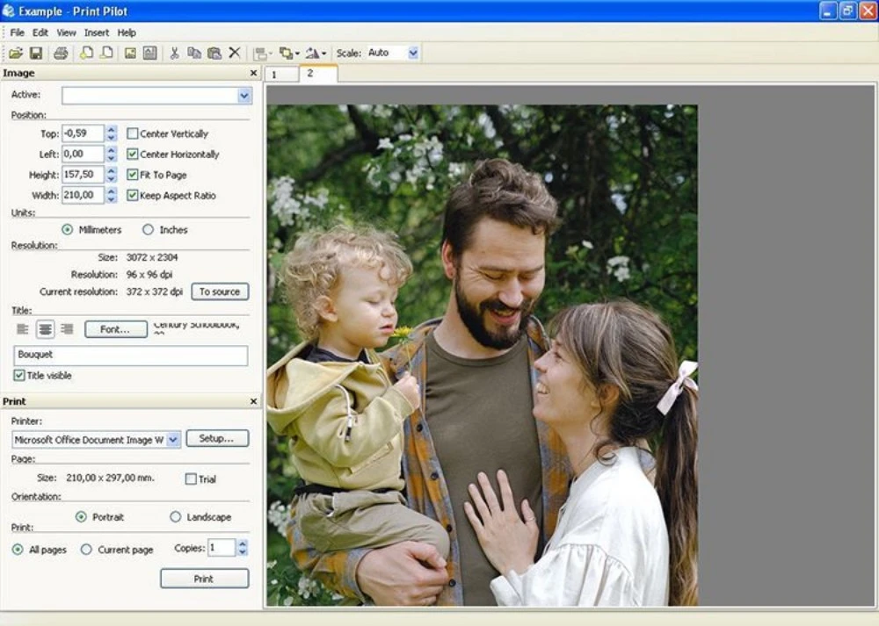Click the Delete X icon in the toolbar
The height and width of the screenshot is (626, 879).
point(235,54)
